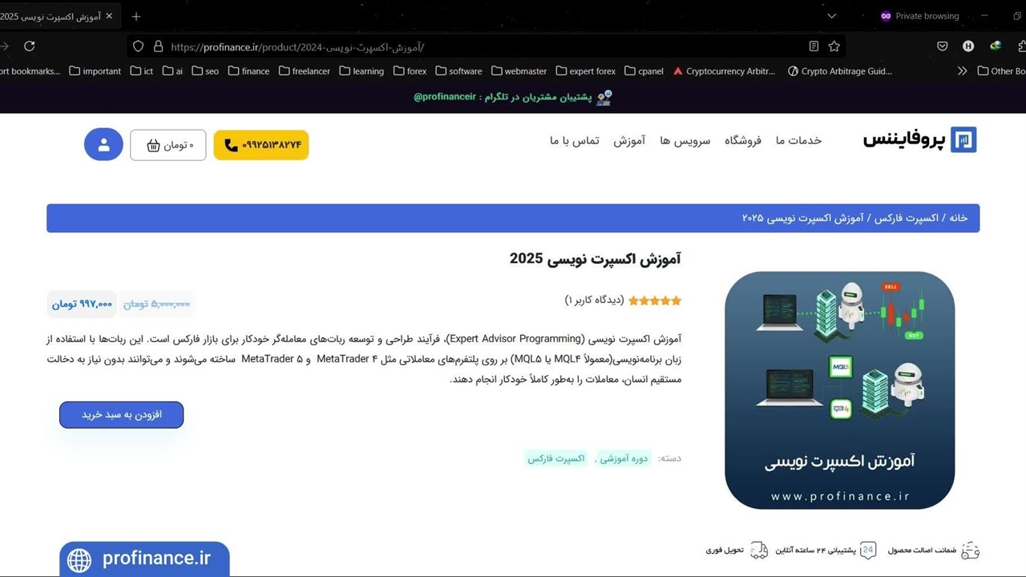Screen dimensions: 1026x577
Task: Click the Profinance logo in the header
Action: tap(919, 140)
